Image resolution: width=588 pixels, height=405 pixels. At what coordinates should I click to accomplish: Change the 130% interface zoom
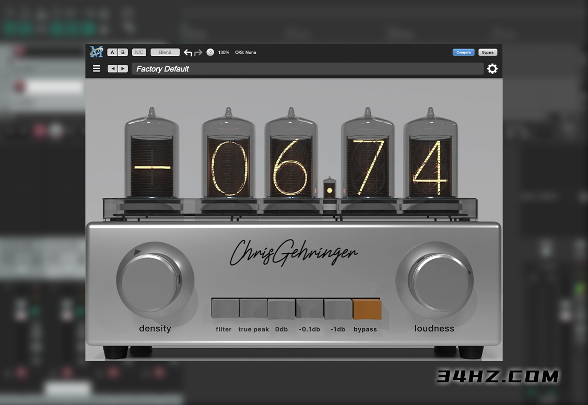pos(224,52)
